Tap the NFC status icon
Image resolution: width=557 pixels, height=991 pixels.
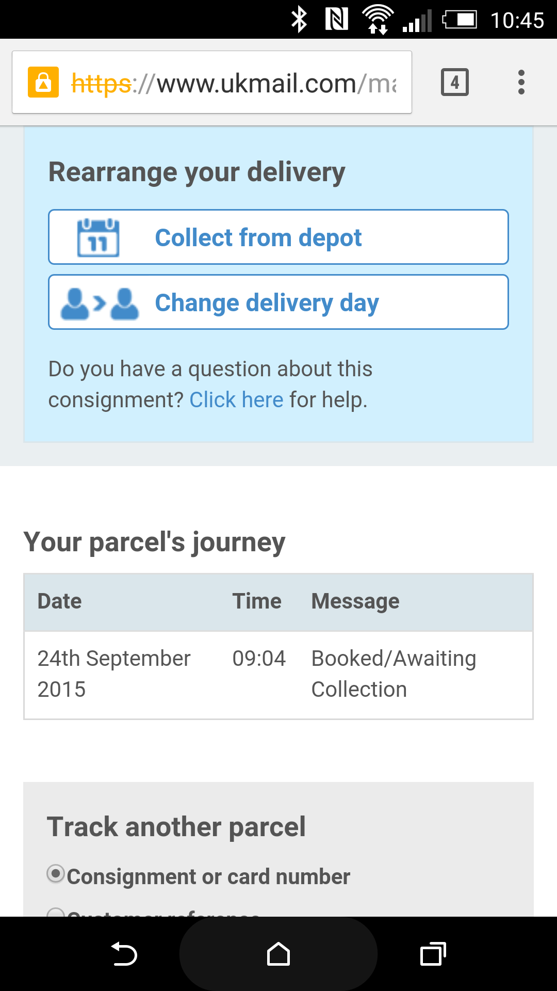pos(337,20)
